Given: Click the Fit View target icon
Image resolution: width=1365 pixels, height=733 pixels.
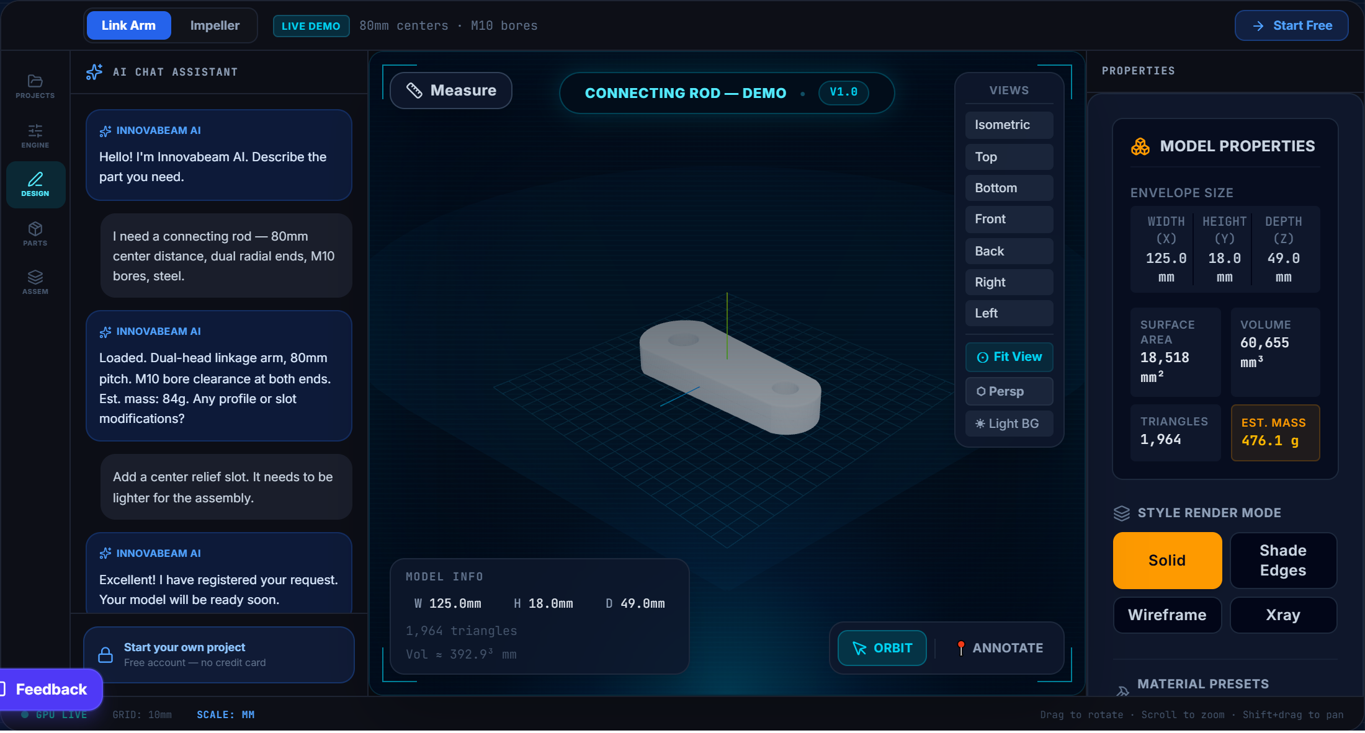Looking at the screenshot, I should pos(983,357).
